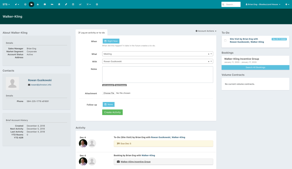Clear the Meeting selection with the x

(x=209, y=54)
